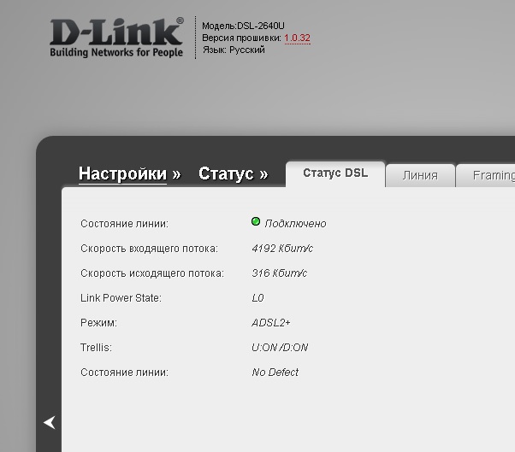Viewport: 515px width, 452px height.
Task: Click the ADSL2+ mode value
Action: pos(271,323)
